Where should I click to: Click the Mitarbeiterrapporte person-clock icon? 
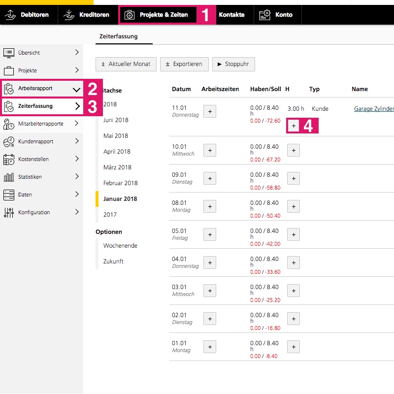point(9,124)
